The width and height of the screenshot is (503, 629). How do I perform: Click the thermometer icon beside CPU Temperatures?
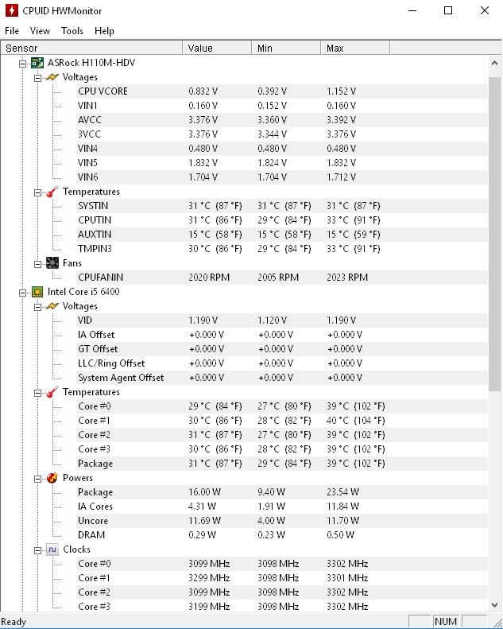click(x=52, y=392)
